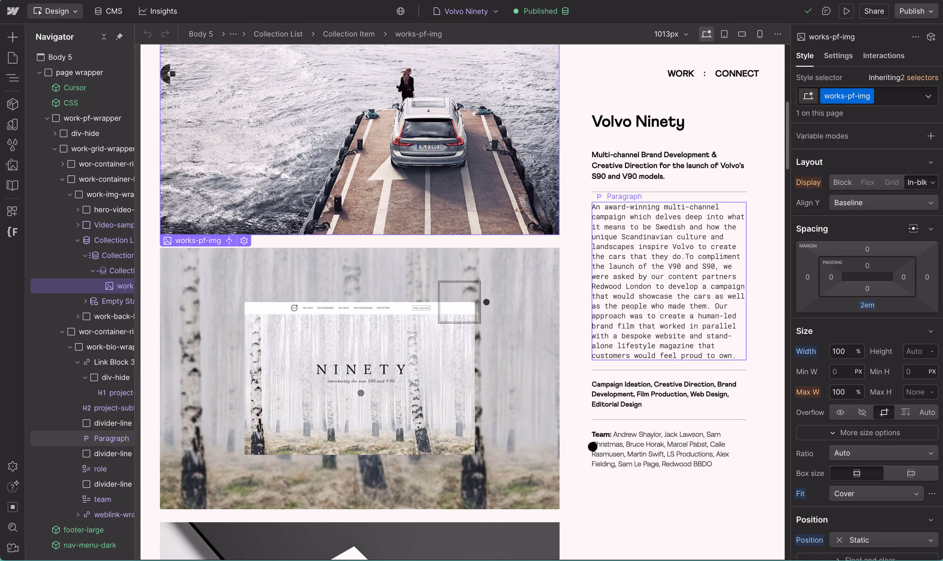
Task: Create component from works-pf-img cube icon
Action: click(931, 37)
